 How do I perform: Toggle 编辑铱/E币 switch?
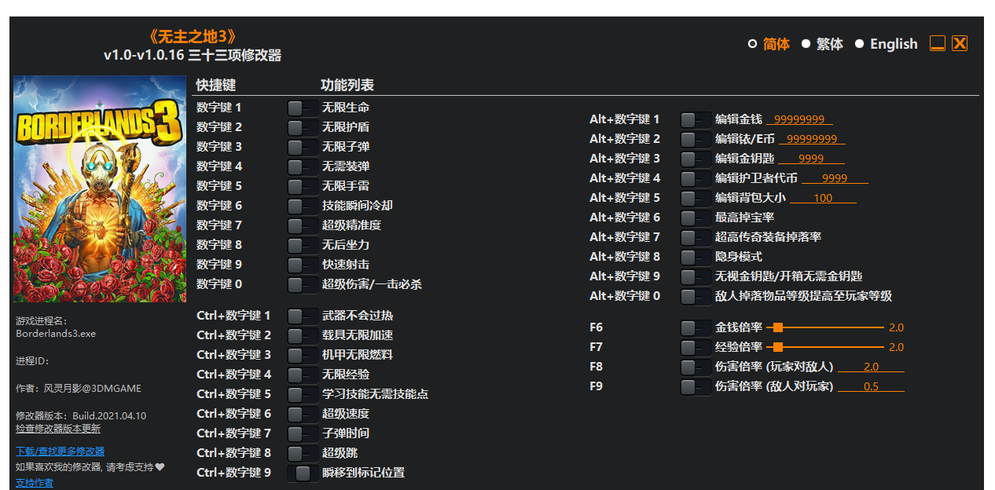(x=696, y=139)
